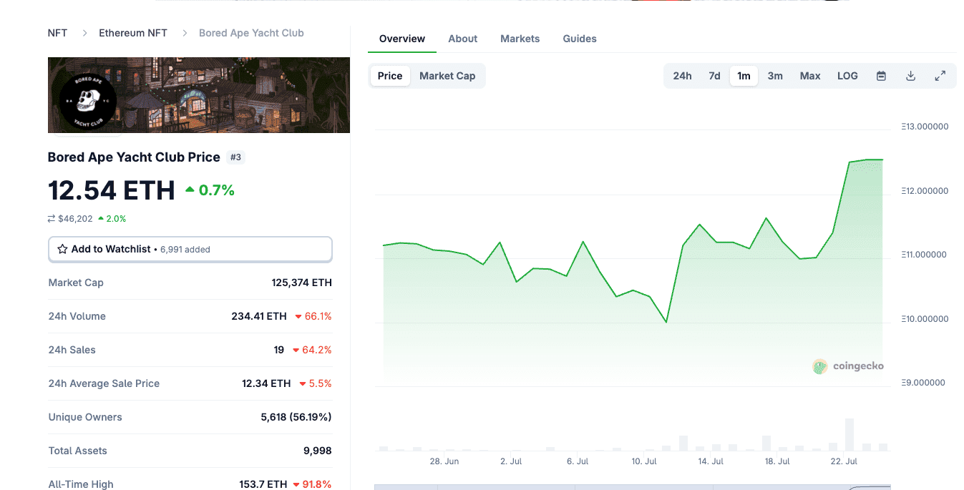Viewport: 964px width, 490px height.
Task: Open the Ethereum NFT breadcrumb link
Action: coord(133,33)
